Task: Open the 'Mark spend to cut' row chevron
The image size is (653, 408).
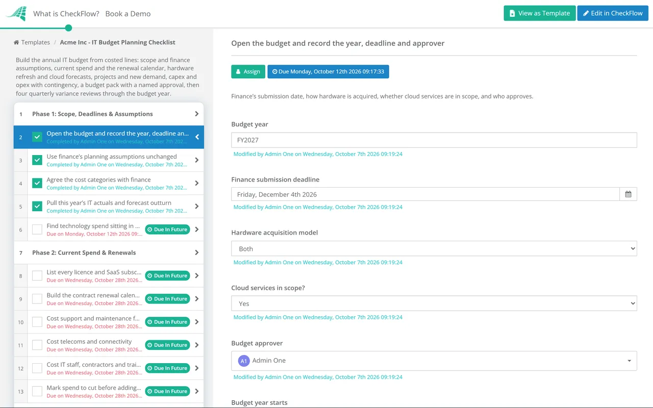Action: [x=197, y=391]
